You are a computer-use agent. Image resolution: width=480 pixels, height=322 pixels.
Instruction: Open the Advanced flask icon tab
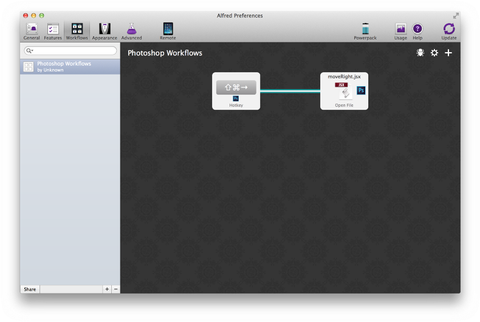coord(132,30)
